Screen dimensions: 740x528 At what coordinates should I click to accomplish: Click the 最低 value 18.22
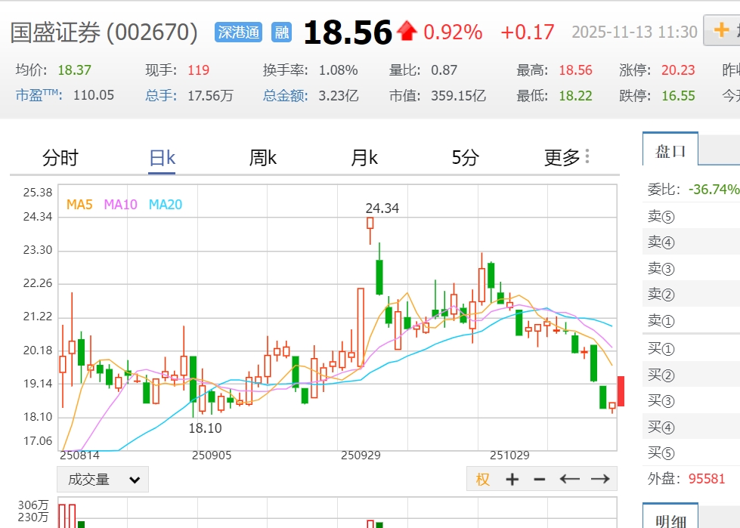pos(575,96)
